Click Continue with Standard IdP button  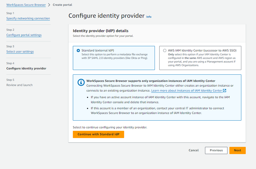pyautogui.click(x=98, y=134)
